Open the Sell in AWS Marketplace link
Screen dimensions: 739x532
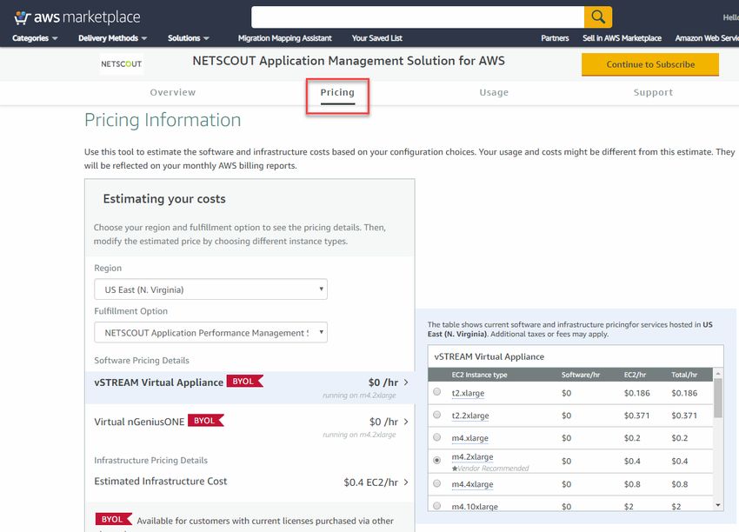(x=622, y=38)
